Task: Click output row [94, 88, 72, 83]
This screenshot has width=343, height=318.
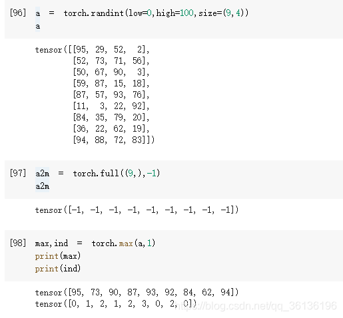Action: point(114,140)
